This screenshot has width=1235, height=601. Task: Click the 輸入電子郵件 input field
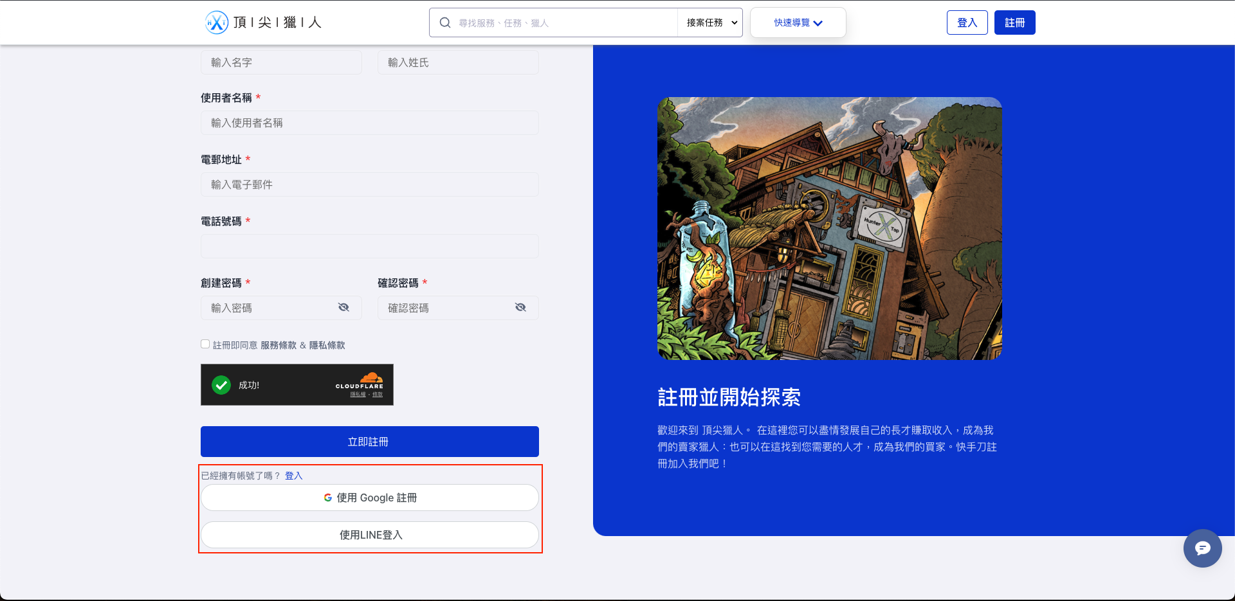(369, 184)
